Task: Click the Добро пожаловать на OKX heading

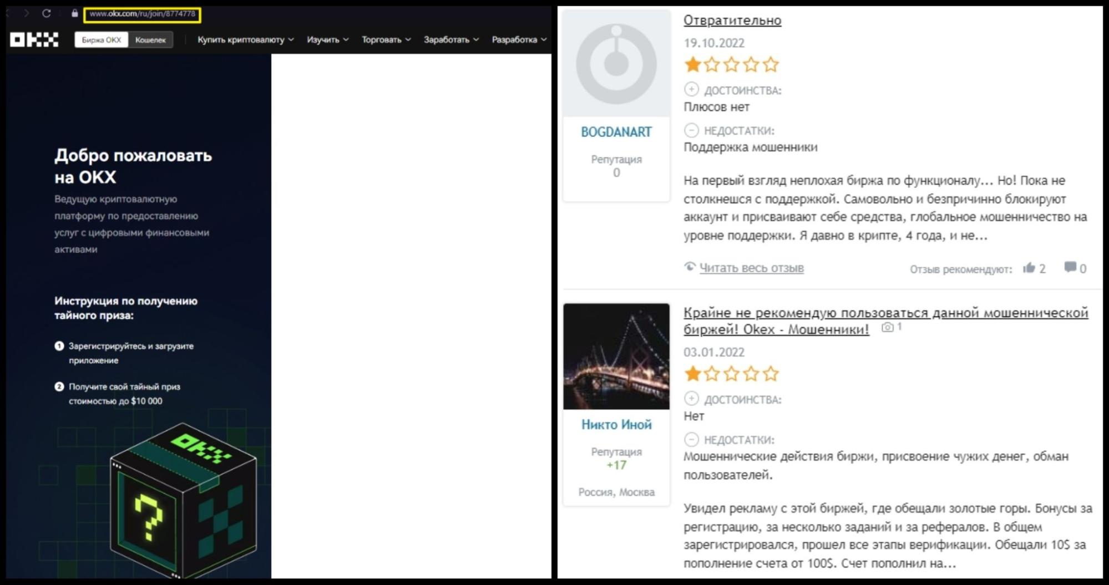Action: coord(133,166)
